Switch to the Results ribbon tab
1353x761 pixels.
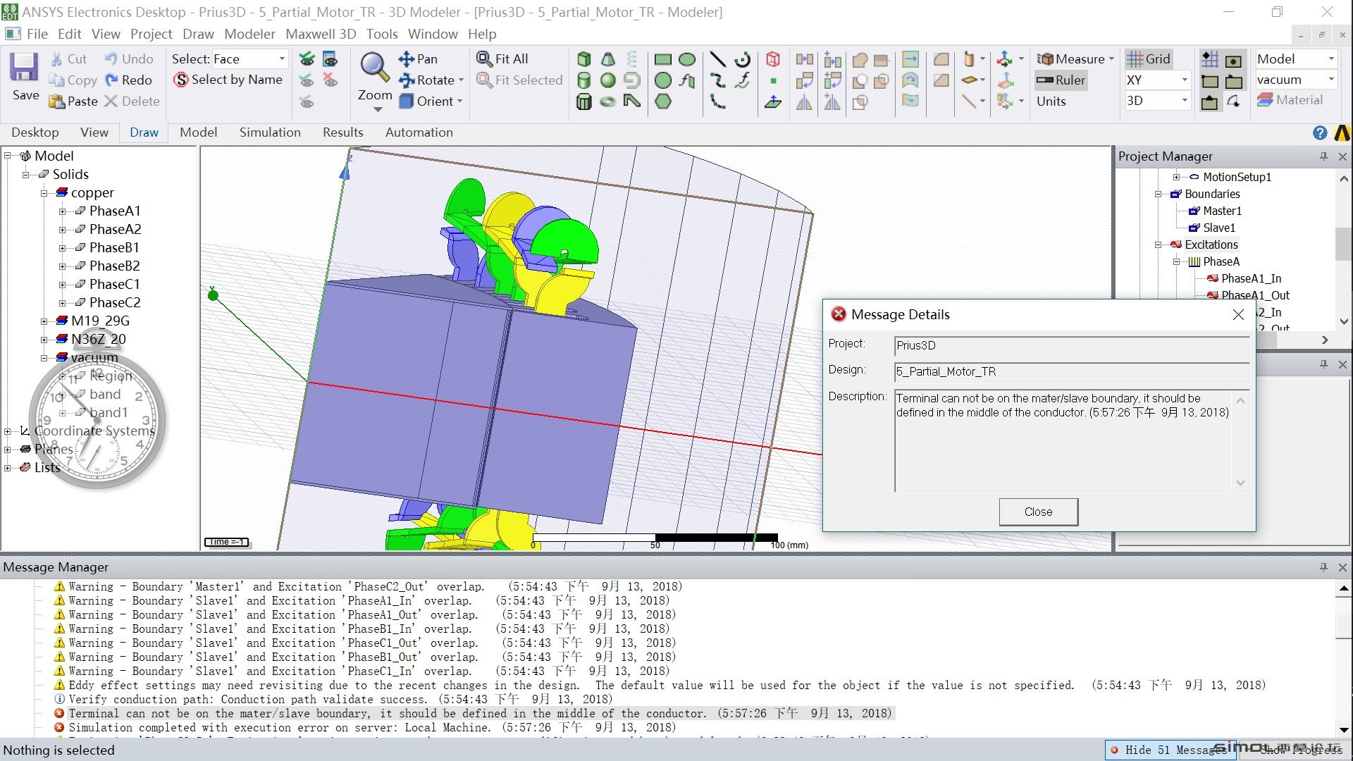click(x=343, y=132)
